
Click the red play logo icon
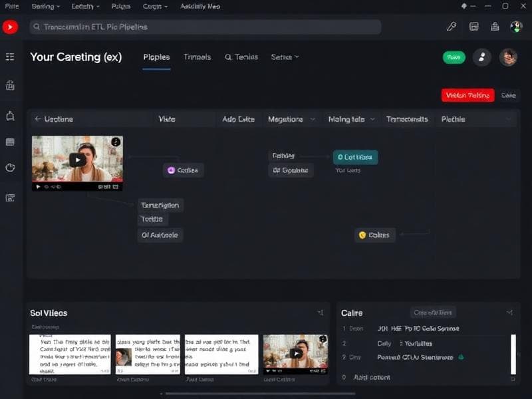(10, 27)
